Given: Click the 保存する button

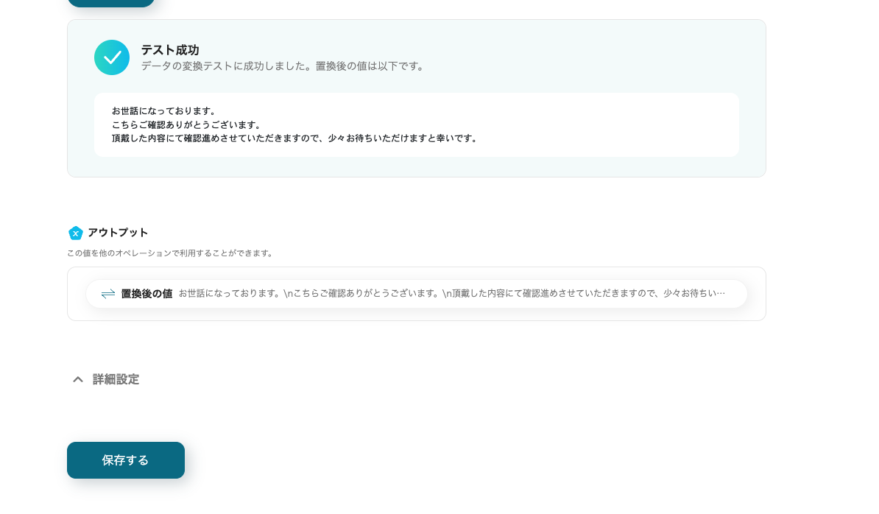Looking at the screenshot, I should coord(126,460).
